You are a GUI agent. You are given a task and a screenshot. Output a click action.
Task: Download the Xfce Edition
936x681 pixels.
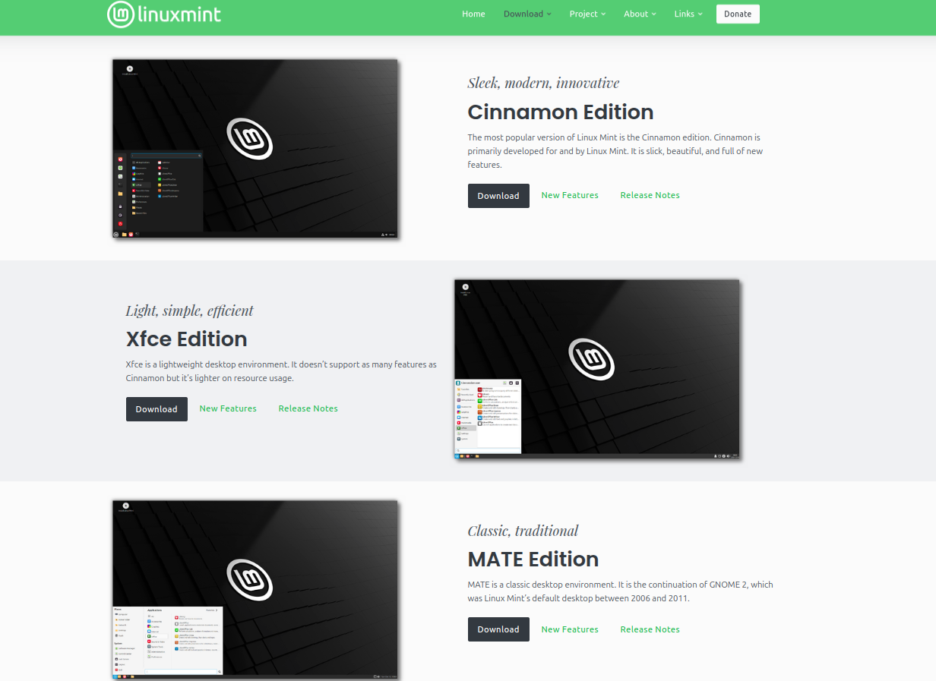(157, 409)
